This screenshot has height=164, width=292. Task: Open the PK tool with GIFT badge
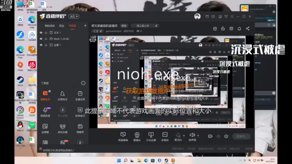coord(63,142)
